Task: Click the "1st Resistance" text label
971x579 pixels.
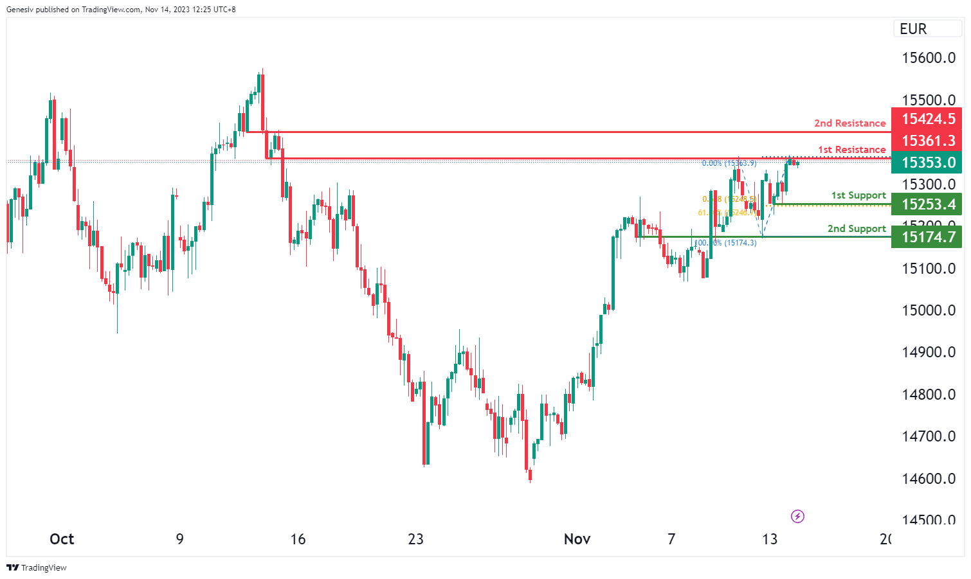Action: coord(851,150)
